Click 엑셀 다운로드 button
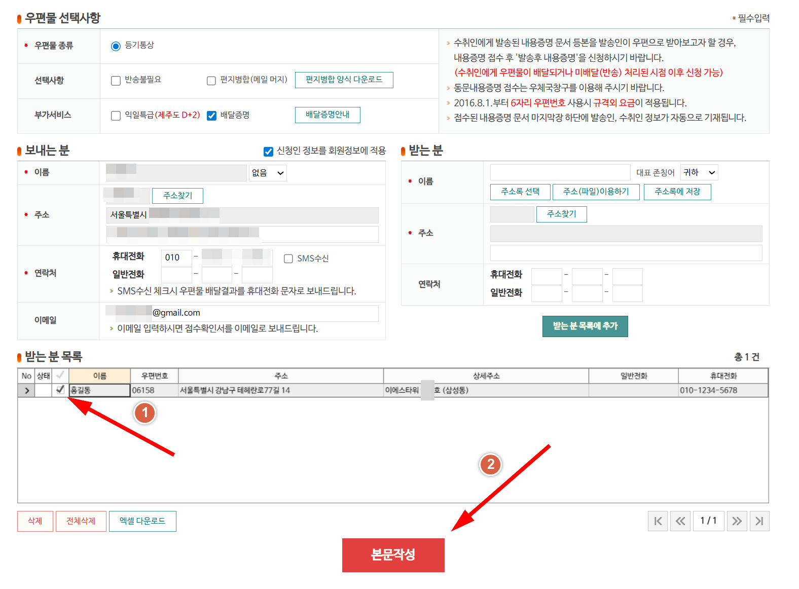This screenshot has width=799, height=589. [142, 521]
